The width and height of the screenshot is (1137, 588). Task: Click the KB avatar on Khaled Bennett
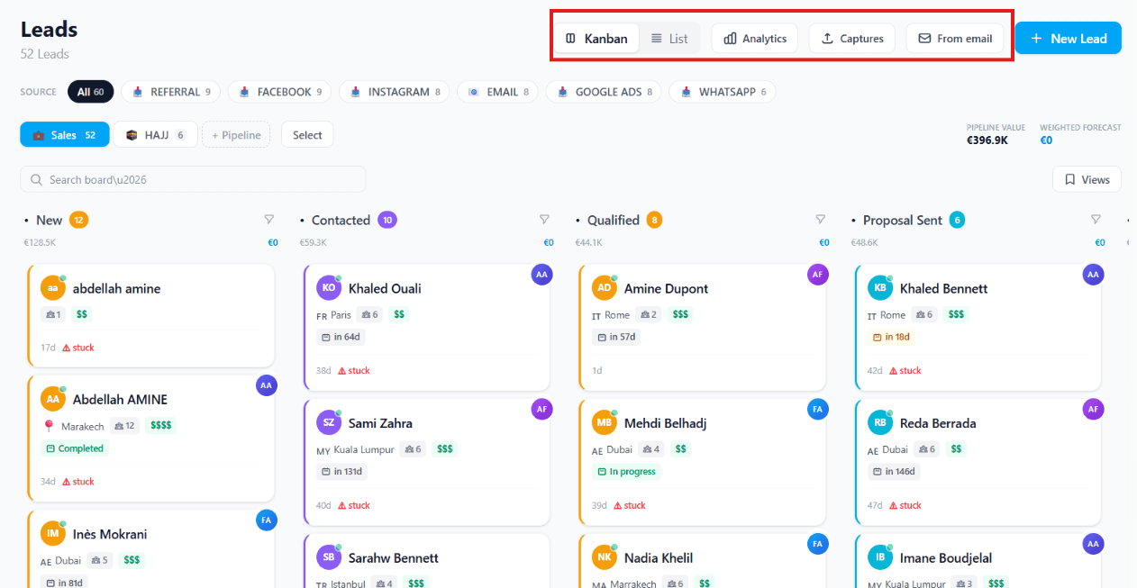coord(880,288)
